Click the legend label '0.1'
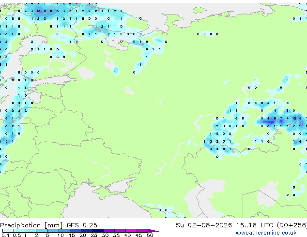Viewport: 307px width, 237px height. [5, 235]
